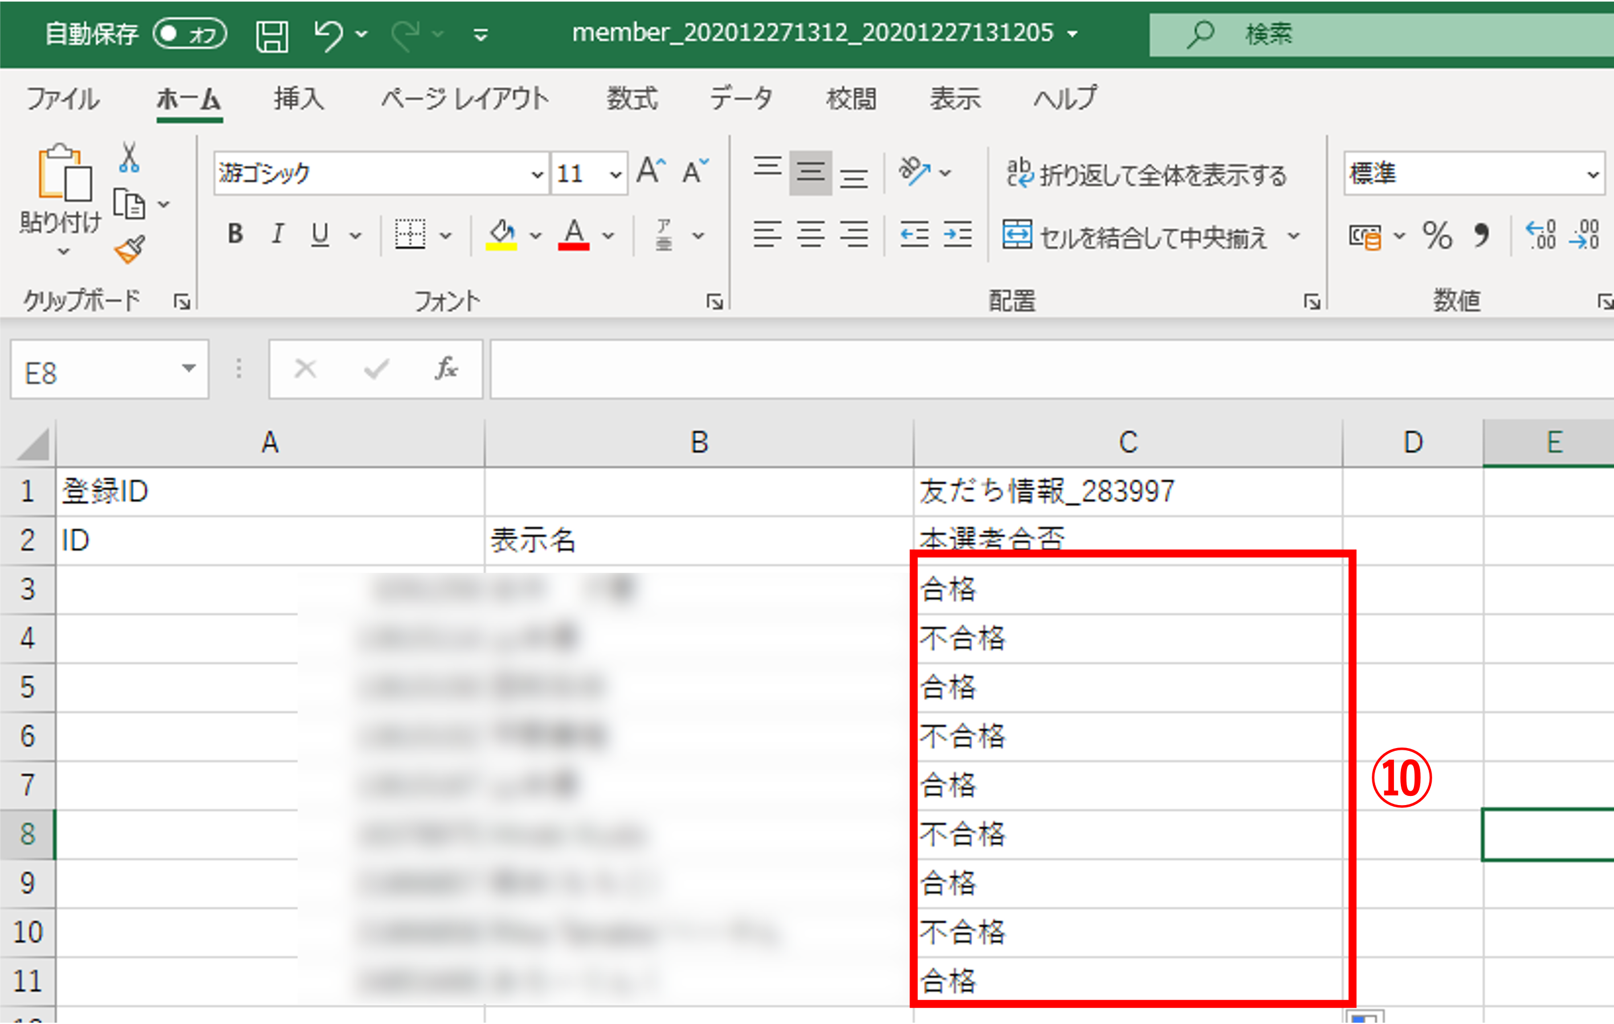Switch to the 数式 tab
Viewport: 1614px width, 1024px height.
tap(632, 99)
